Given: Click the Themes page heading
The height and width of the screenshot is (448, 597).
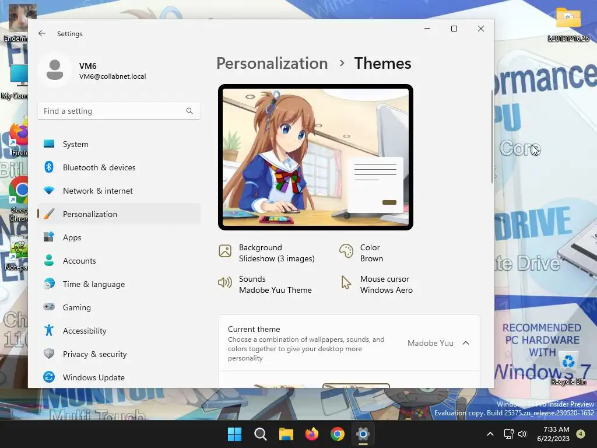Looking at the screenshot, I should (382, 63).
